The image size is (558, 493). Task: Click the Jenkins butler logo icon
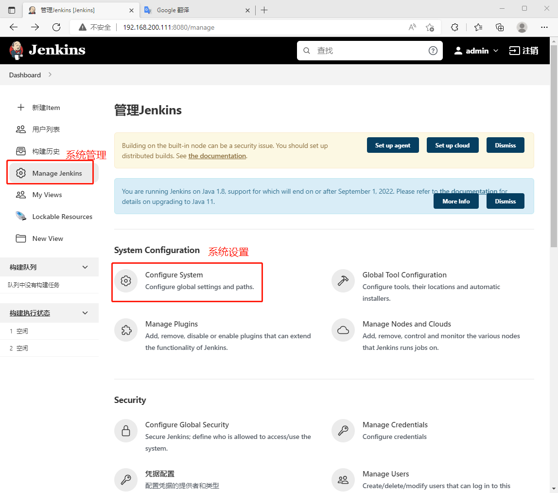pyautogui.click(x=17, y=51)
